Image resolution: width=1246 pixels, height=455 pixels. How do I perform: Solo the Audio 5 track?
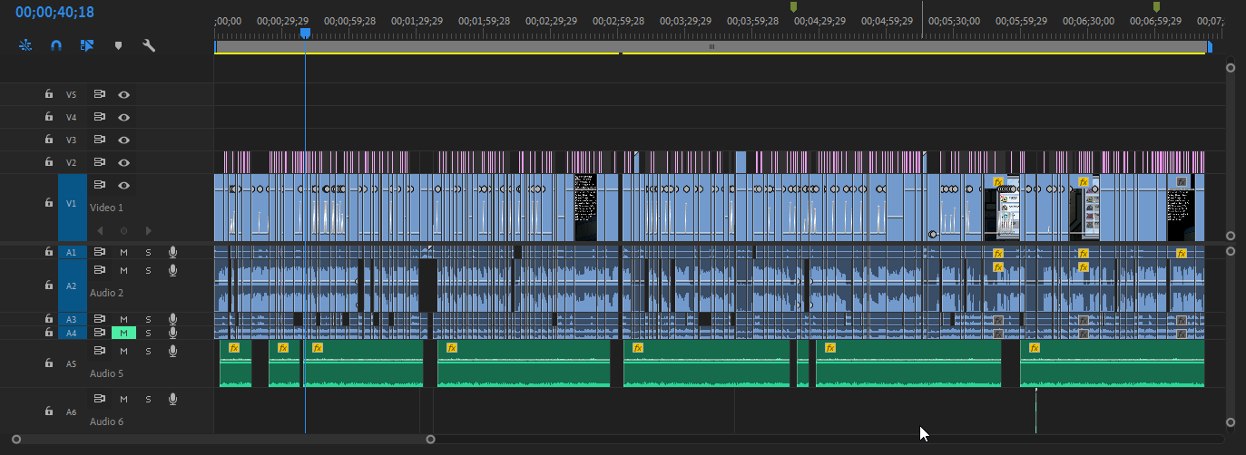click(148, 350)
